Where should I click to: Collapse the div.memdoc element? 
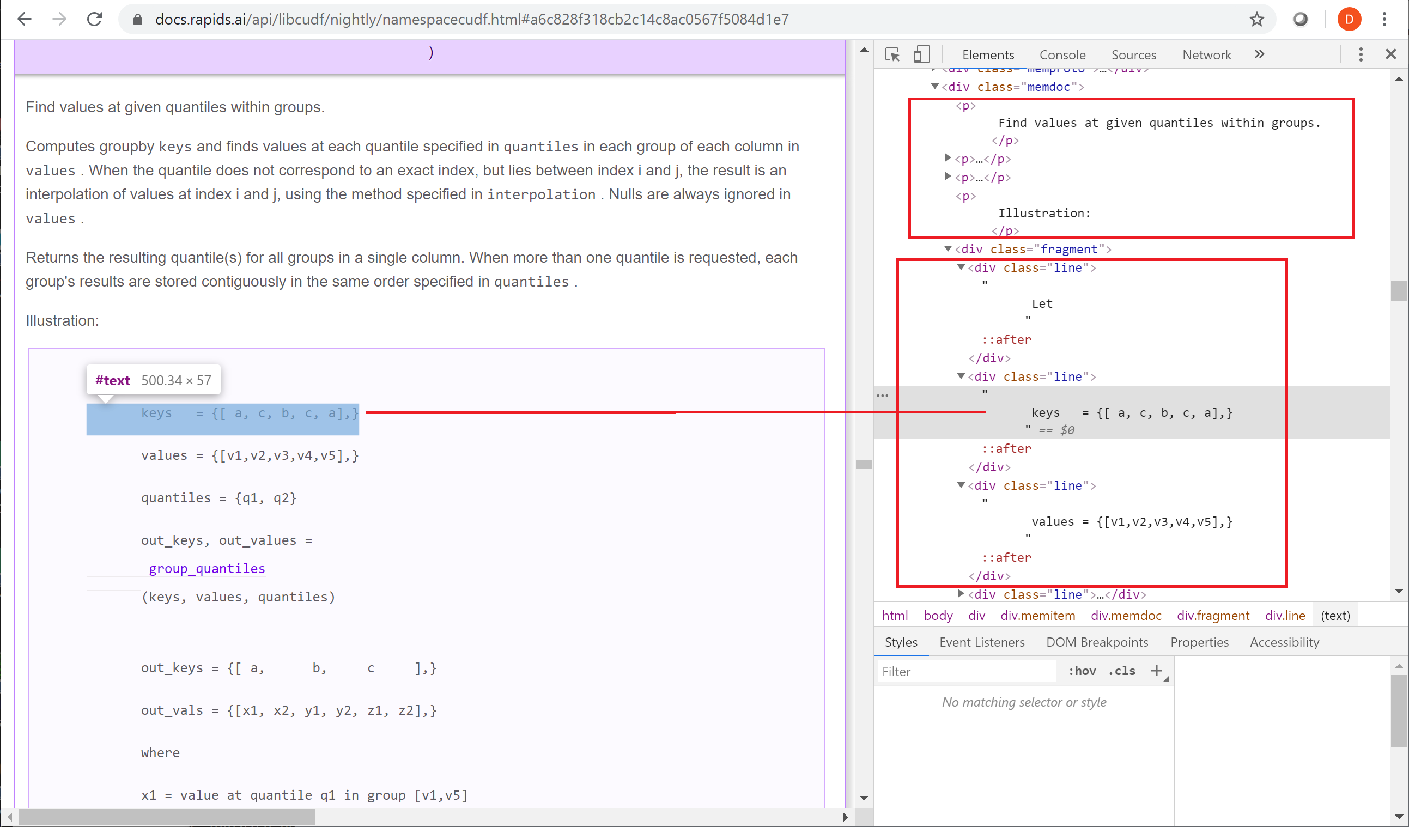[x=936, y=87]
